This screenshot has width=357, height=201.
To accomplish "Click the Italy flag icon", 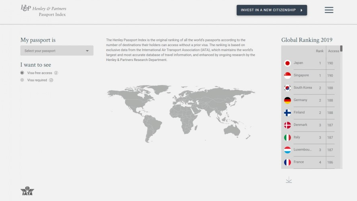I will [287, 138].
